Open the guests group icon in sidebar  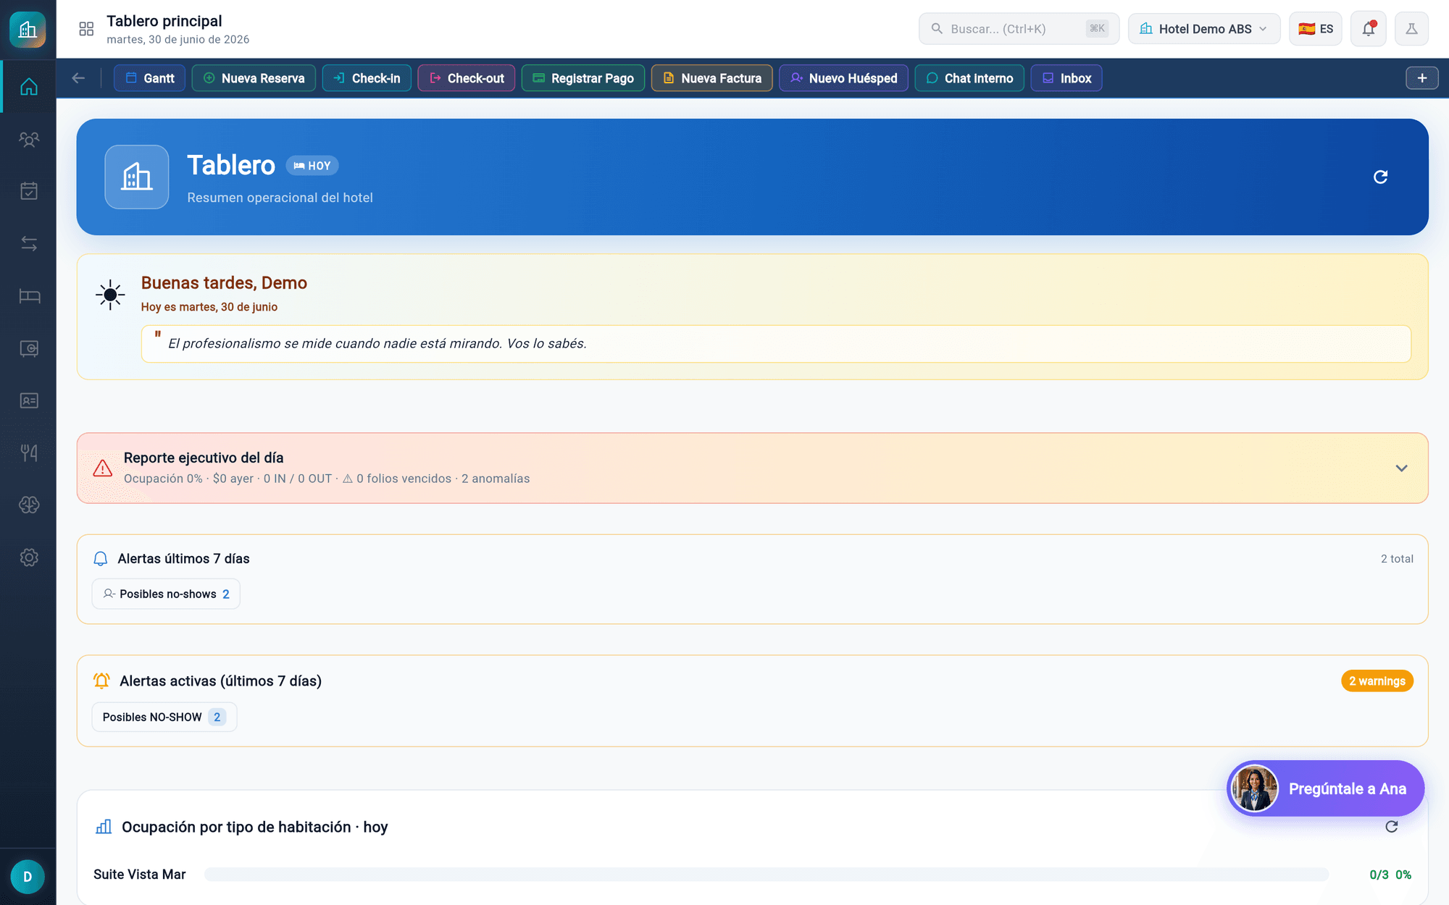click(29, 139)
